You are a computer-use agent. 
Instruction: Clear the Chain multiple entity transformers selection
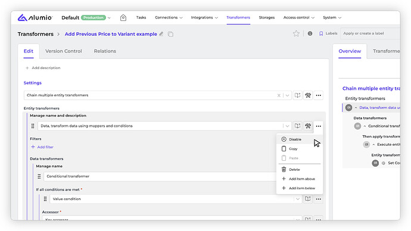click(x=279, y=95)
